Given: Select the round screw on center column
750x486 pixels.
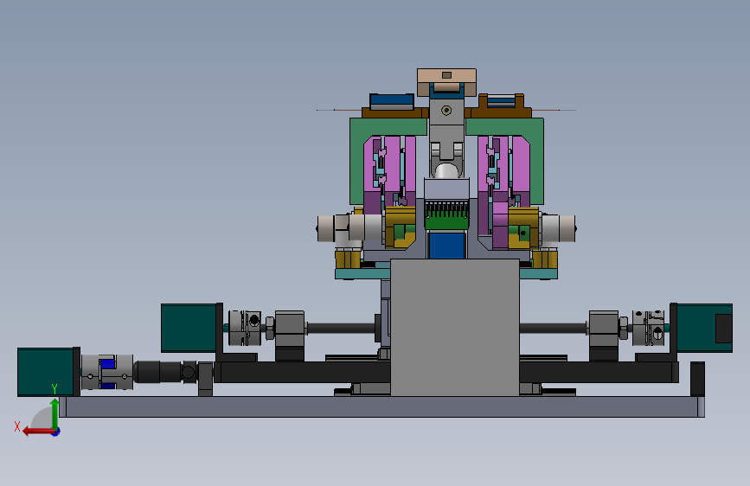Looking at the screenshot, I should pyautogui.click(x=446, y=111).
